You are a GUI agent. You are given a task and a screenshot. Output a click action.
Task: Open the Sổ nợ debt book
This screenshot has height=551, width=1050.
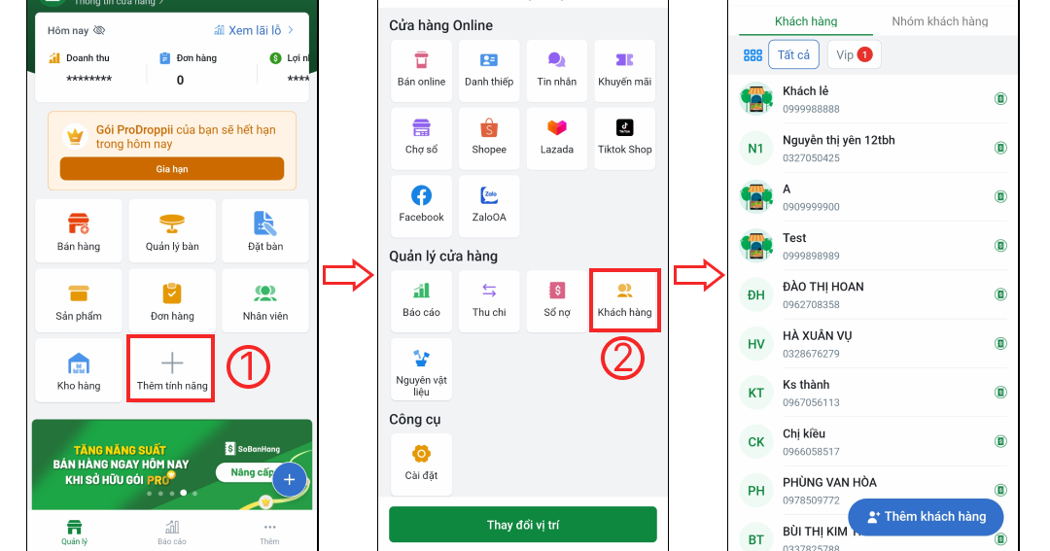(x=556, y=300)
